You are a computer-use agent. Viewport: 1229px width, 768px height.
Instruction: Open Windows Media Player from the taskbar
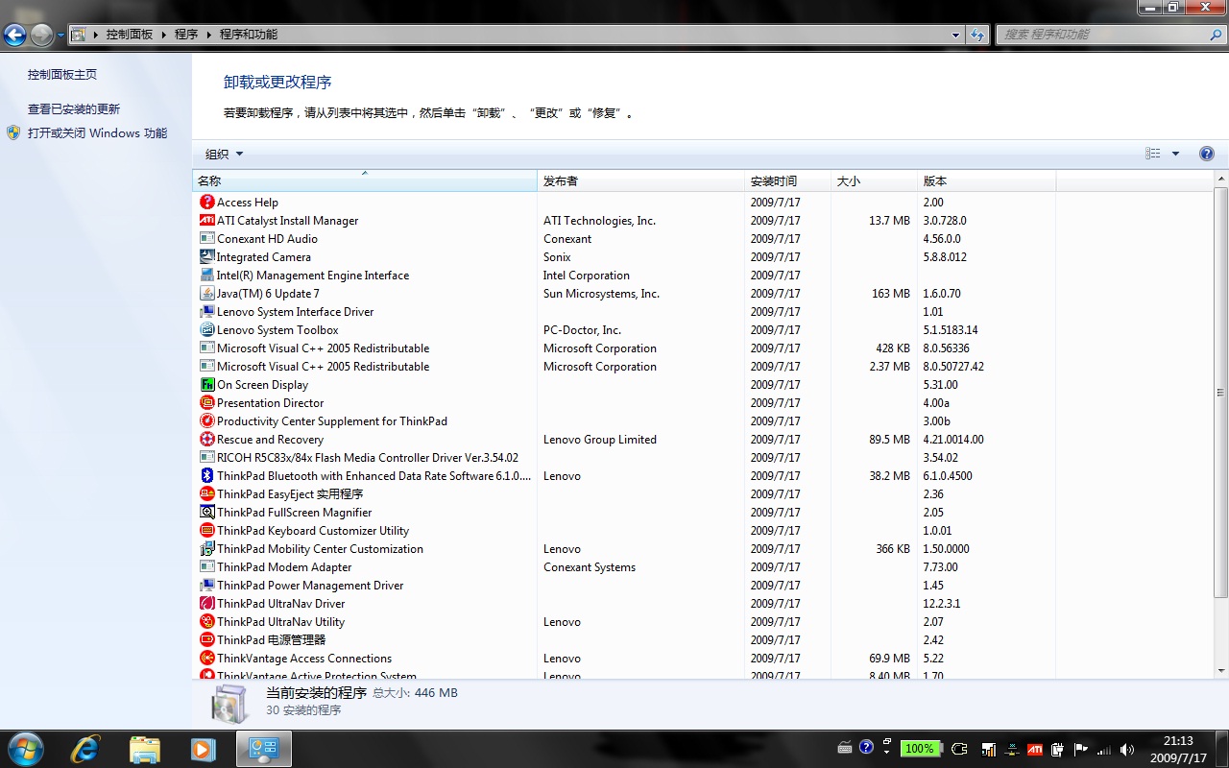[x=203, y=749]
